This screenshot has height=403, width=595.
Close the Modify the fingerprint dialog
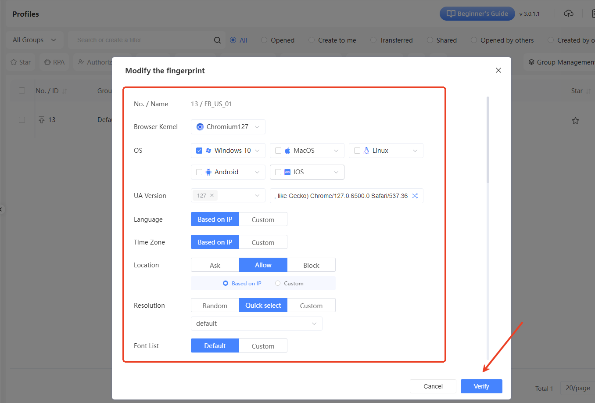point(498,70)
